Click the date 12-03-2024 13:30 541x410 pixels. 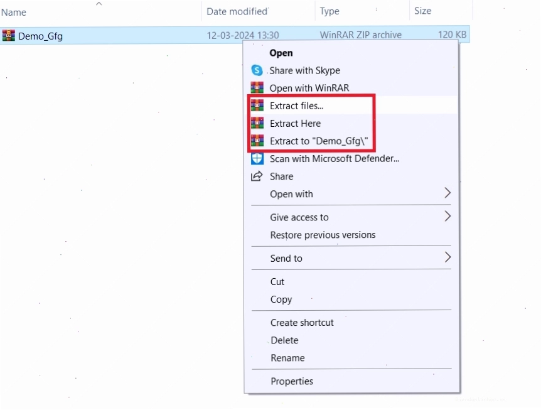click(x=242, y=35)
